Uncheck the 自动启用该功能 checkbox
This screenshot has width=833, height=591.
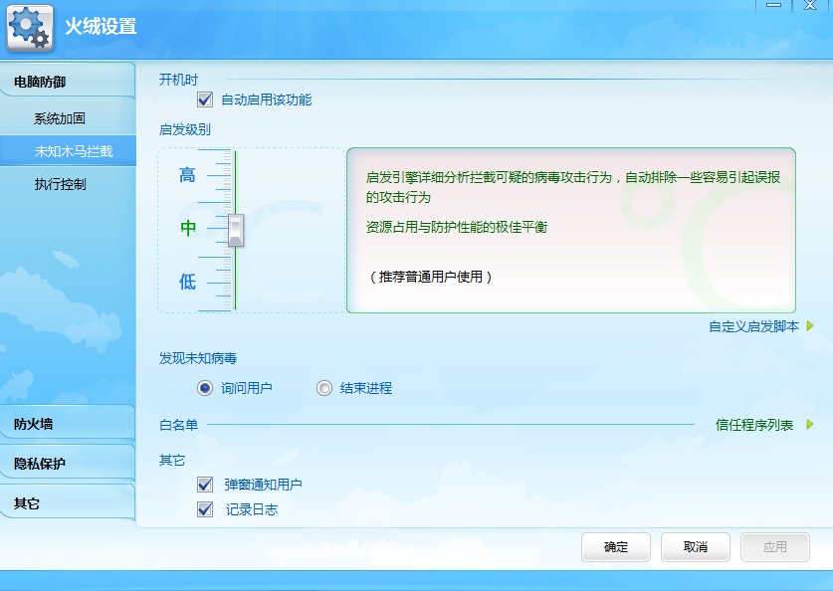pyautogui.click(x=205, y=99)
